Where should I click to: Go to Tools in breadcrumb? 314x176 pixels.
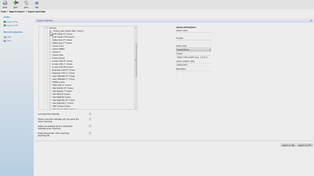tap(3, 12)
